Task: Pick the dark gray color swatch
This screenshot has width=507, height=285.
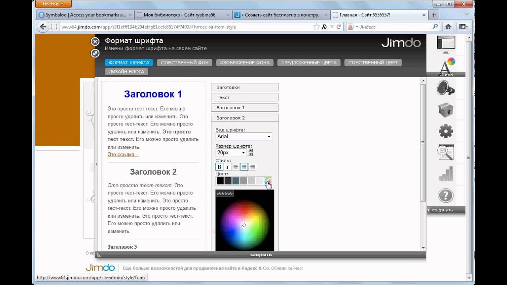Action: click(228, 181)
